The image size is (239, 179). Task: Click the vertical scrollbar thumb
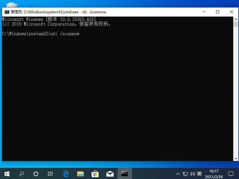(x=236, y=24)
